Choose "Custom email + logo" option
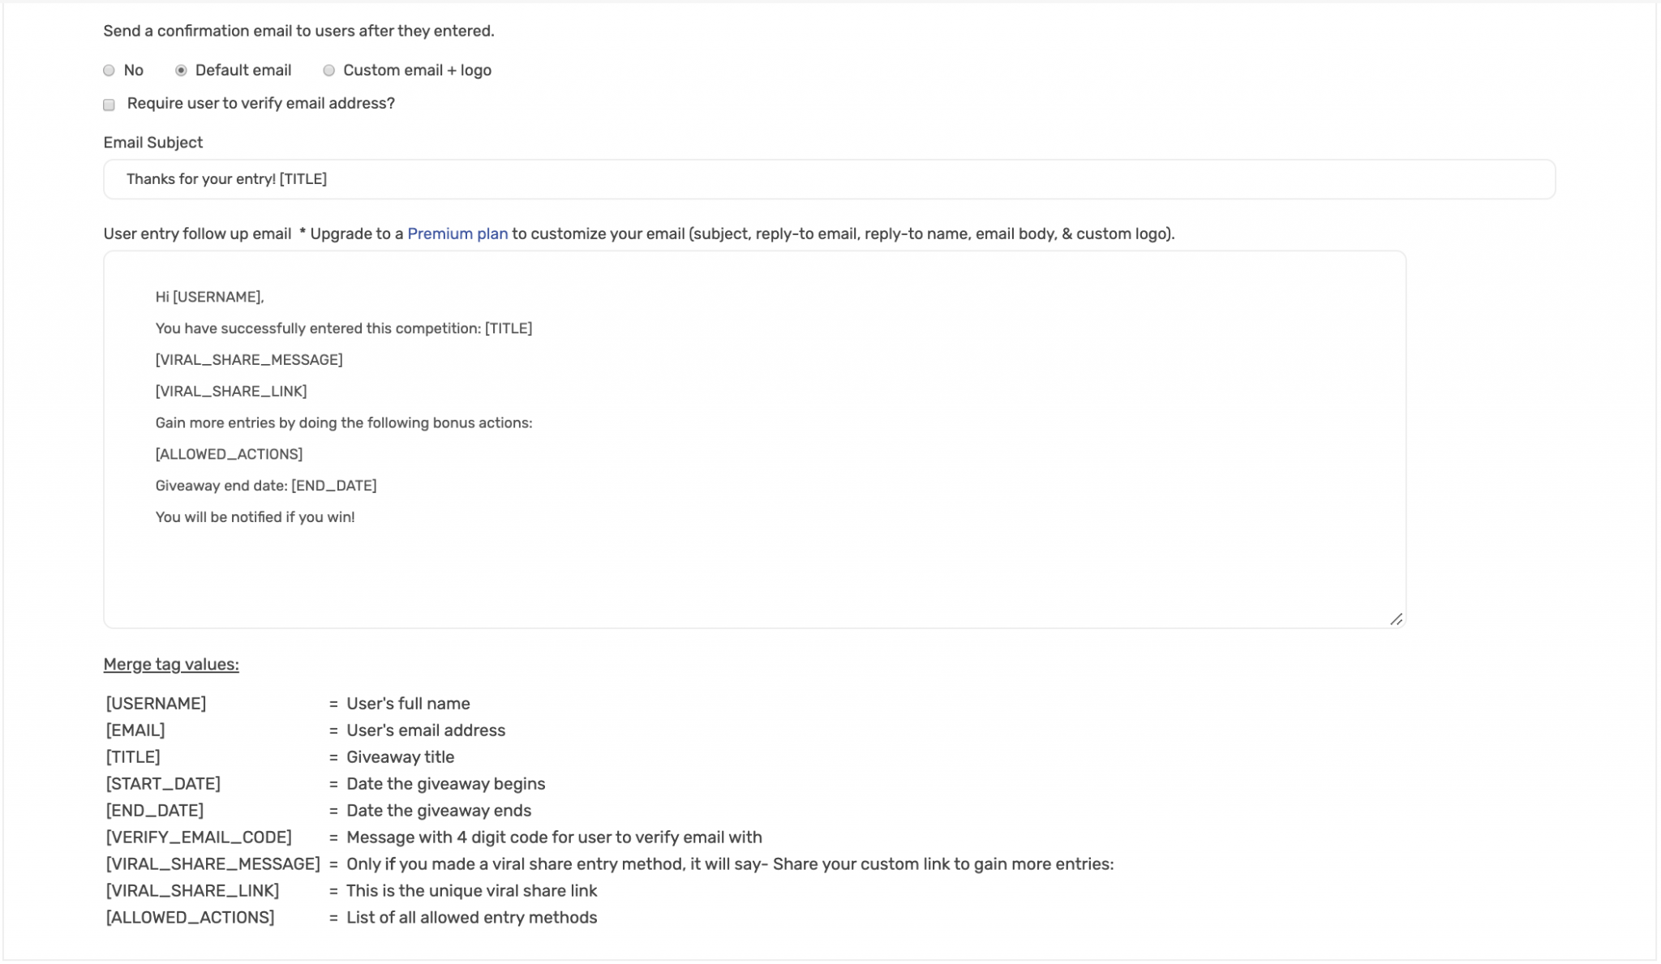This screenshot has height=964, width=1661. point(328,71)
